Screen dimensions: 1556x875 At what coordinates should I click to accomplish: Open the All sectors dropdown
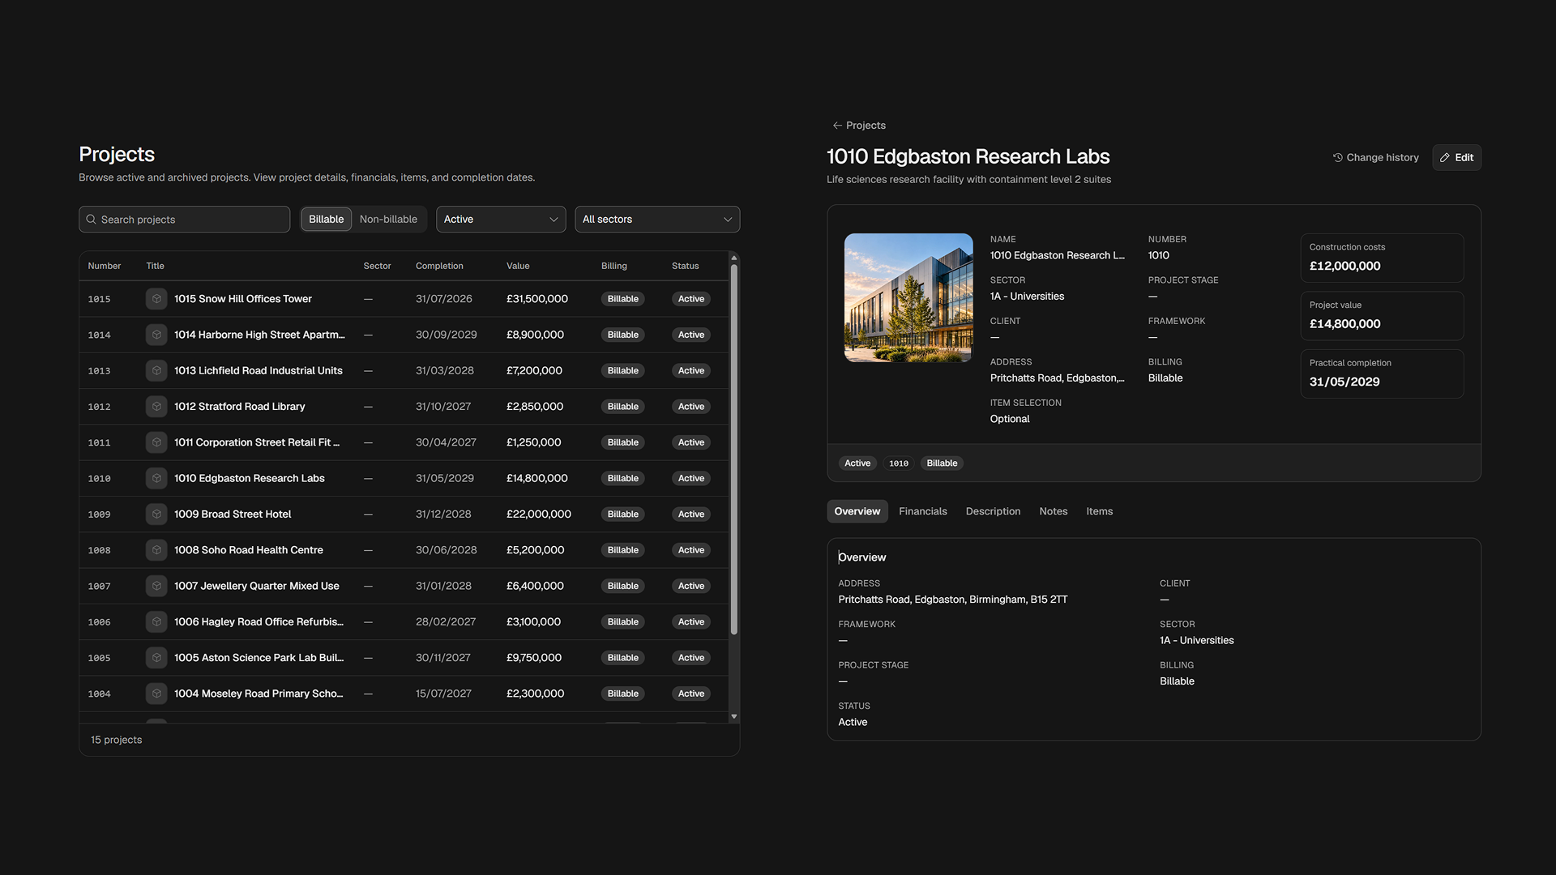tap(657, 220)
